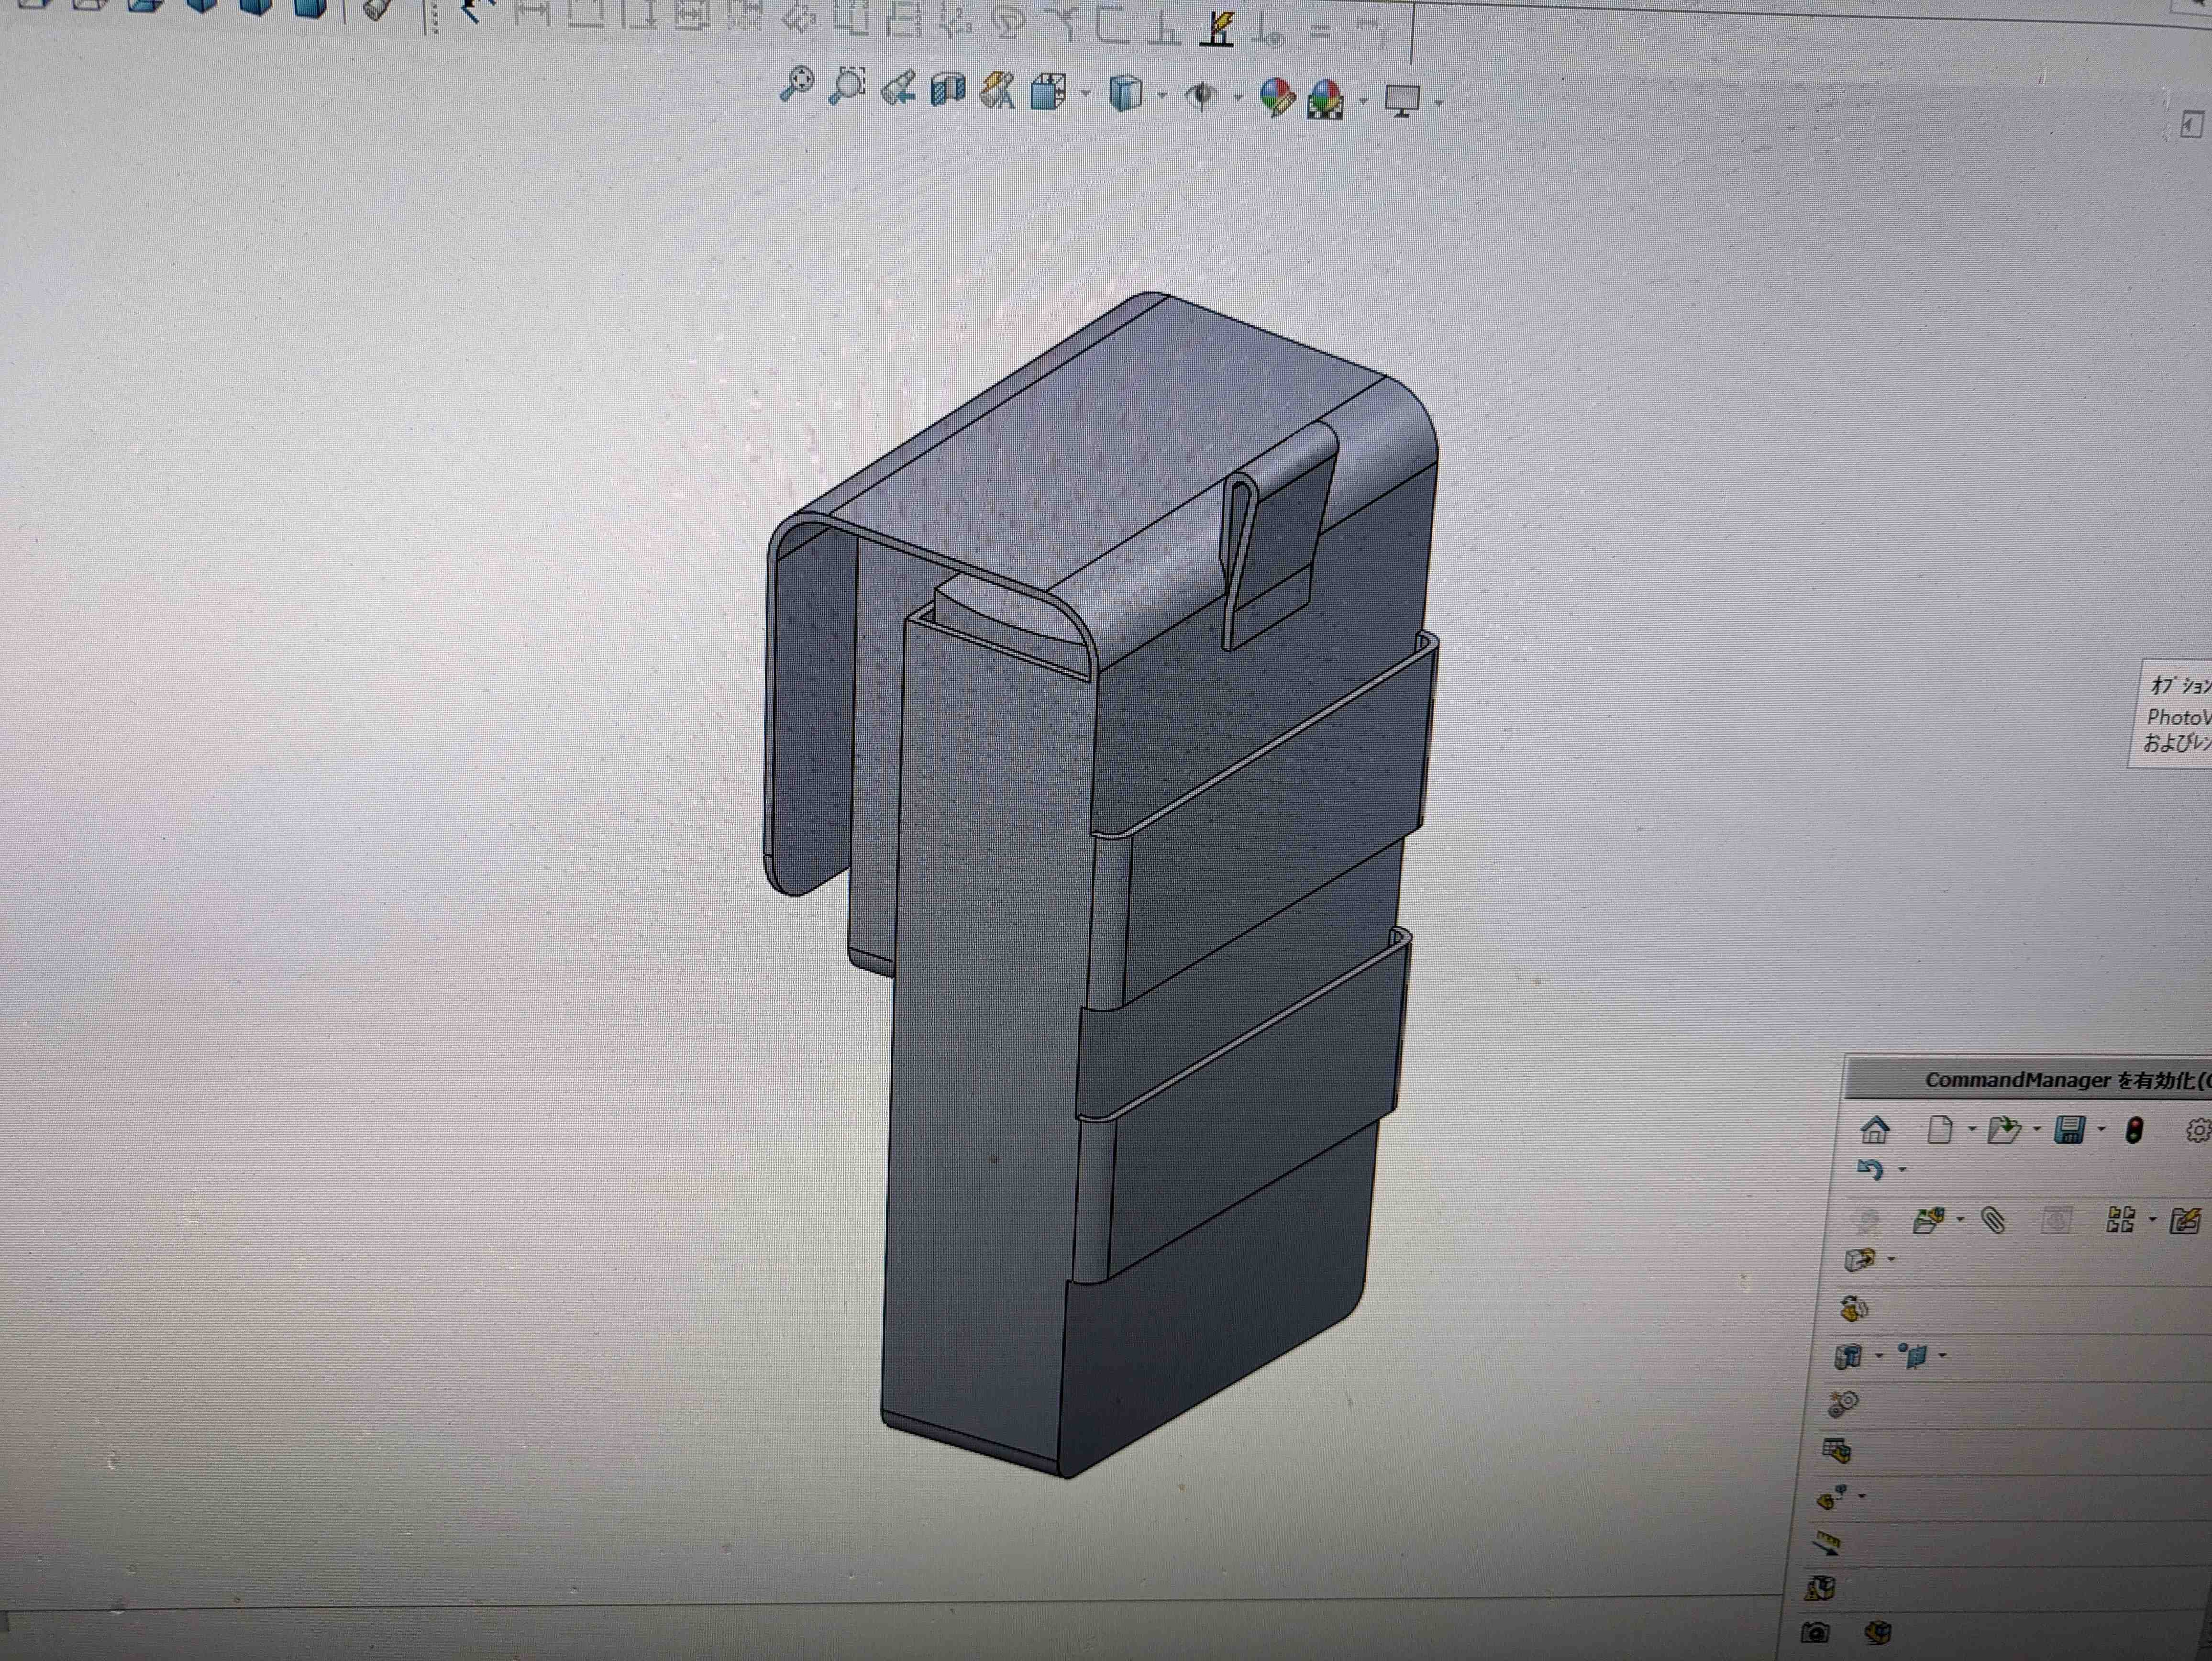
Task: Click the Apply Scene icon
Action: click(x=1326, y=99)
